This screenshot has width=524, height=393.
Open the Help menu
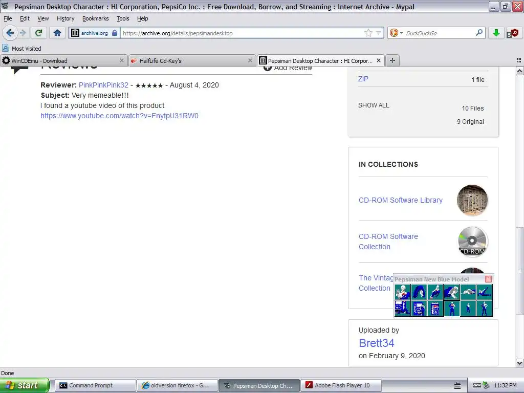[142, 18]
